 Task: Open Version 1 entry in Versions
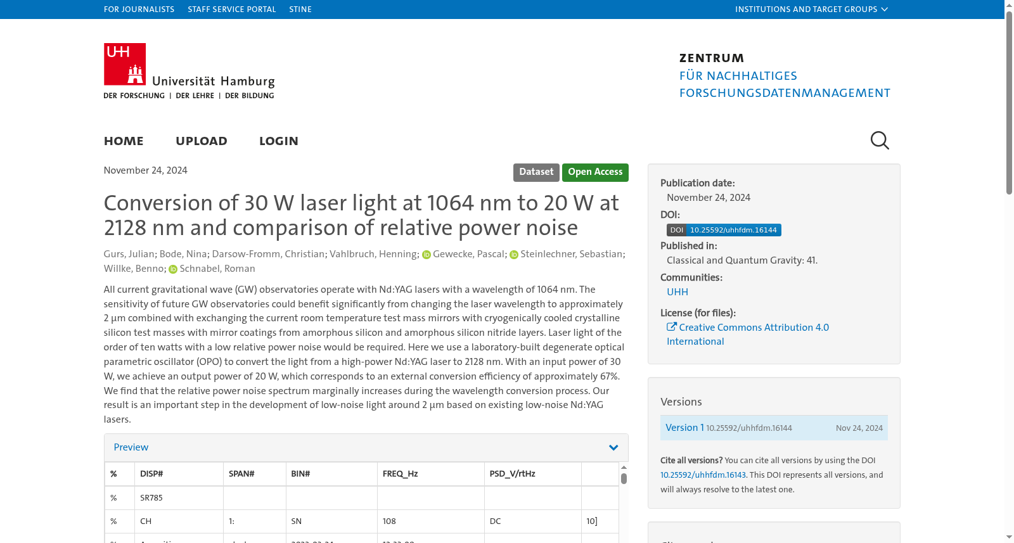684,428
